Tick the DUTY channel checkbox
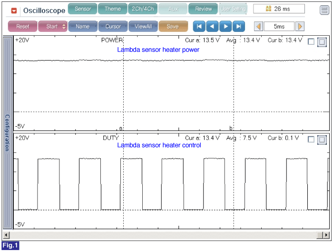Screen dimensions: 333x251 point(311,140)
